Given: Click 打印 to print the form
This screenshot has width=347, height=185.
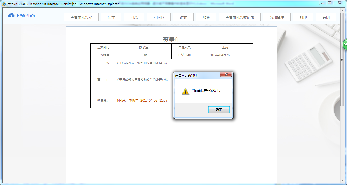Looking at the screenshot, I should point(303,17).
